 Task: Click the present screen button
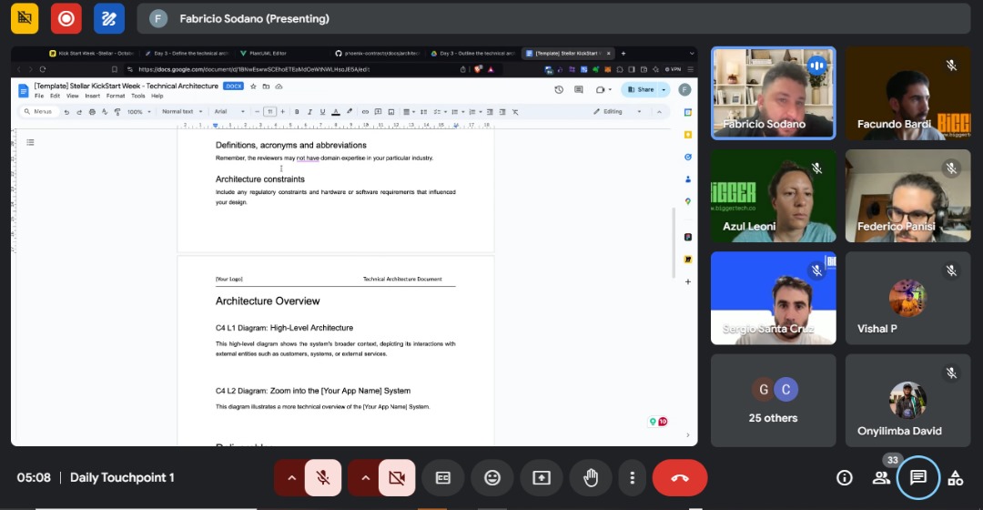(x=541, y=478)
